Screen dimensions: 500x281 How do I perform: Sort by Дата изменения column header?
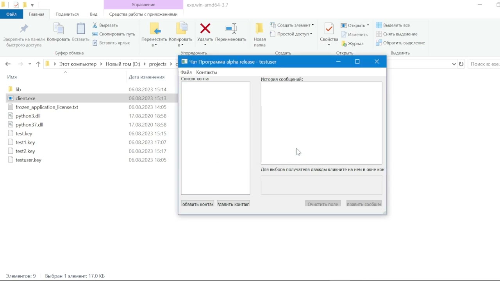click(146, 77)
